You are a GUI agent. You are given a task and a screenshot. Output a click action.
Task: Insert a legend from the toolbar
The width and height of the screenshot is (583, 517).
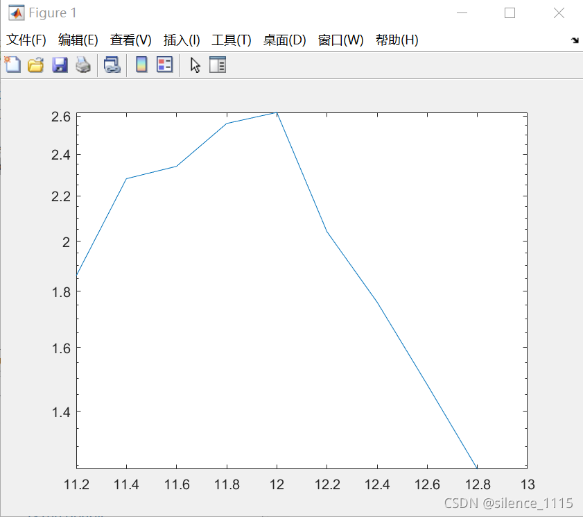pyautogui.click(x=164, y=65)
